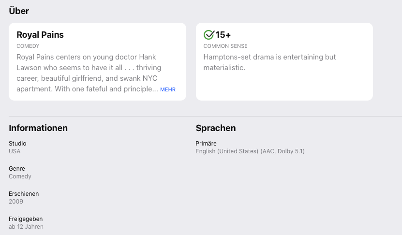This screenshot has height=235, width=402.
Task: Click the Comedy genre value
Action: coord(20,176)
